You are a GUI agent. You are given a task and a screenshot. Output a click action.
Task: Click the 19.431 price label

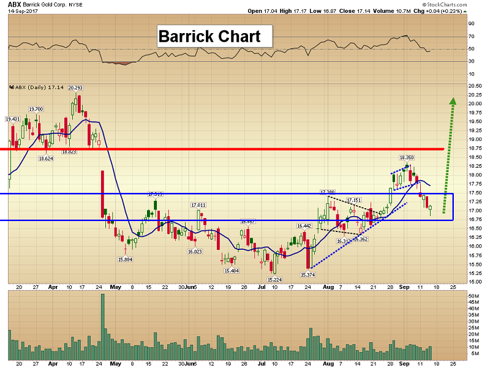pos(13,119)
